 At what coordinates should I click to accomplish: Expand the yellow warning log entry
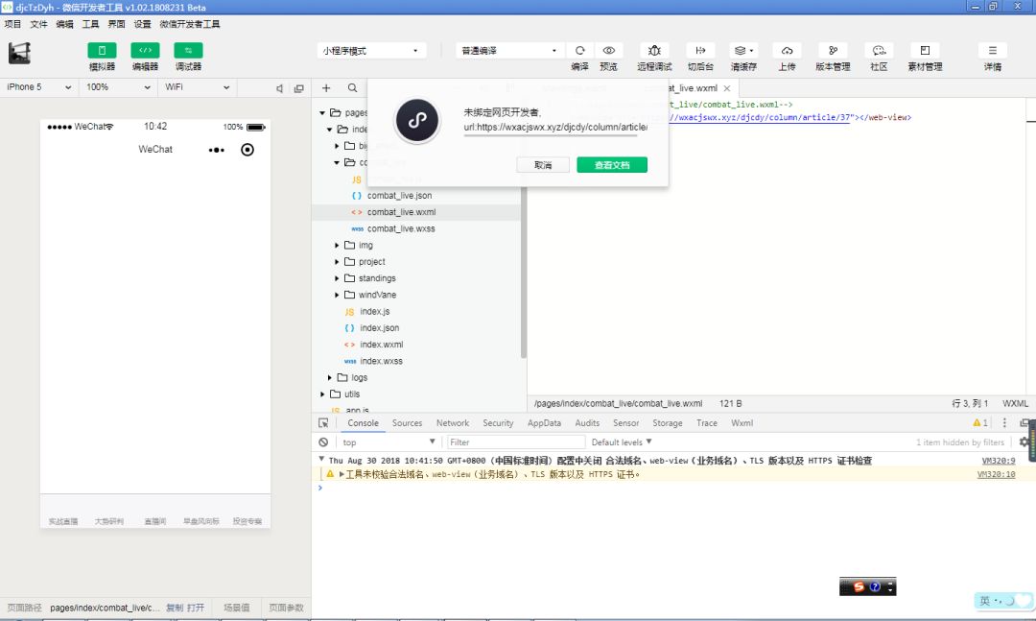coord(341,475)
